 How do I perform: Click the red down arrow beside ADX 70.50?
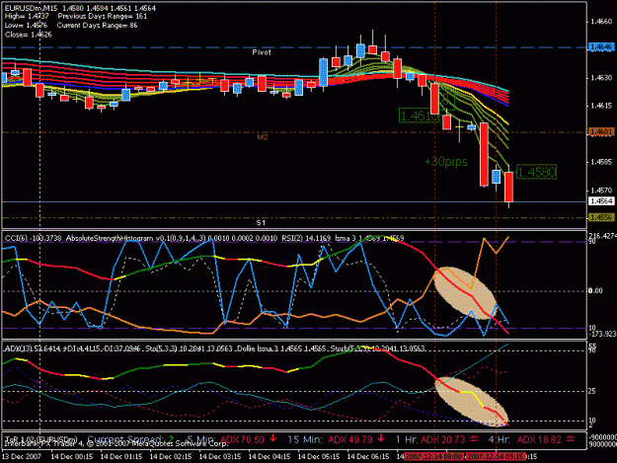(272, 438)
